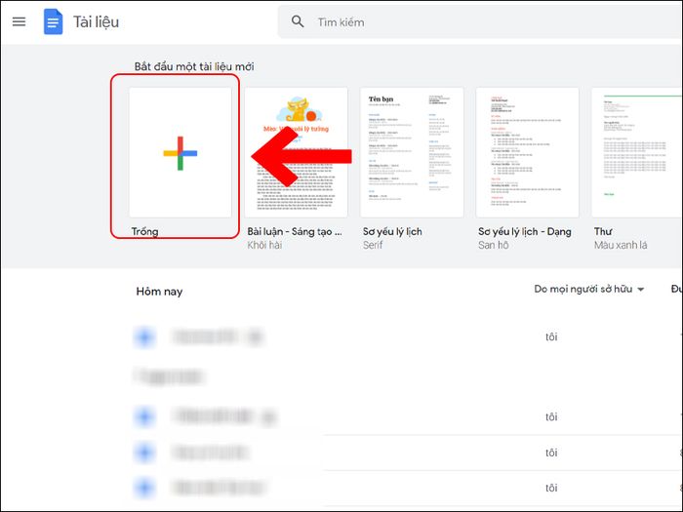Create a blank Trống document
683x512 pixels.
181,152
